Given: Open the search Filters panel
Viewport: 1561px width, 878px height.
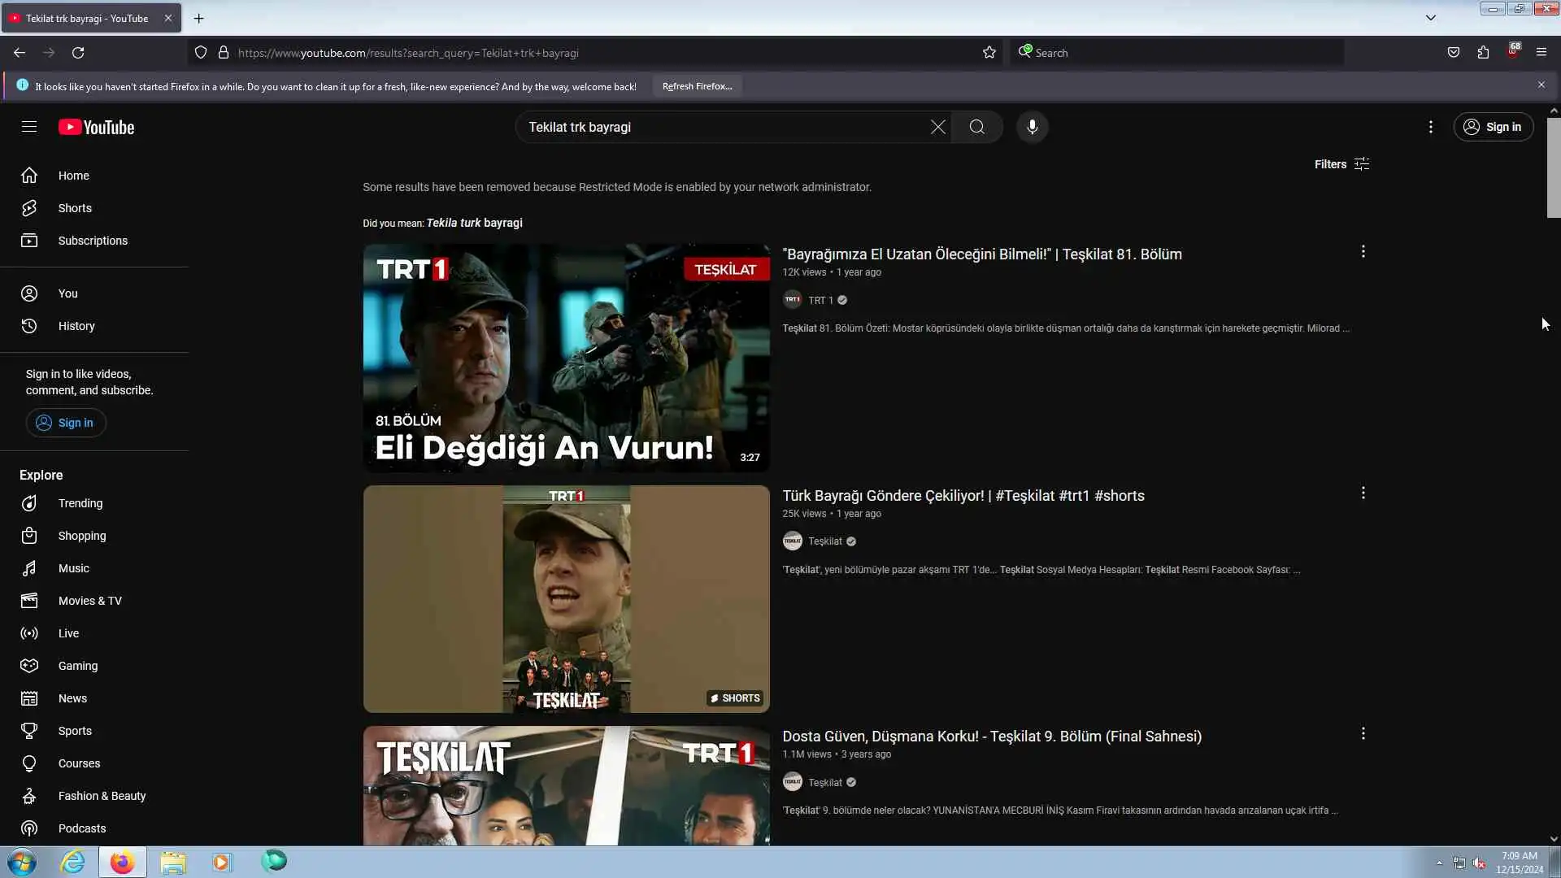Looking at the screenshot, I should (1341, 164).
